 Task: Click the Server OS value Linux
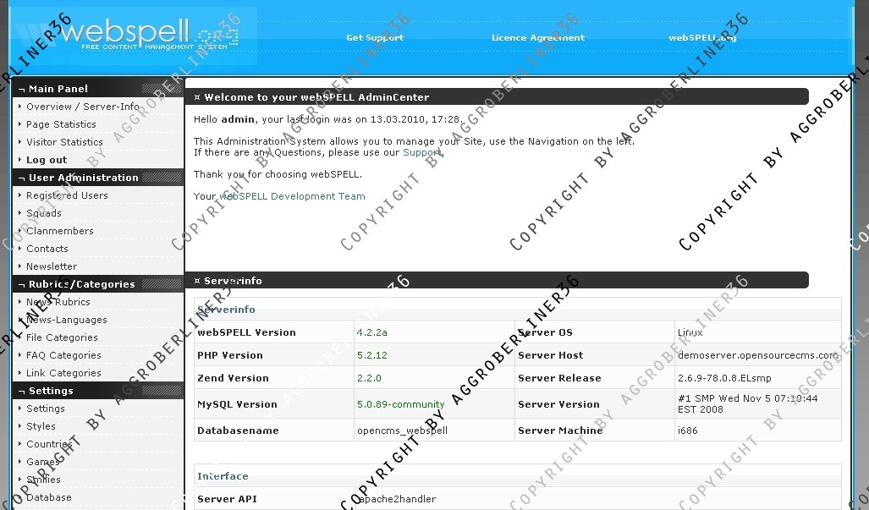click(690, 332)
